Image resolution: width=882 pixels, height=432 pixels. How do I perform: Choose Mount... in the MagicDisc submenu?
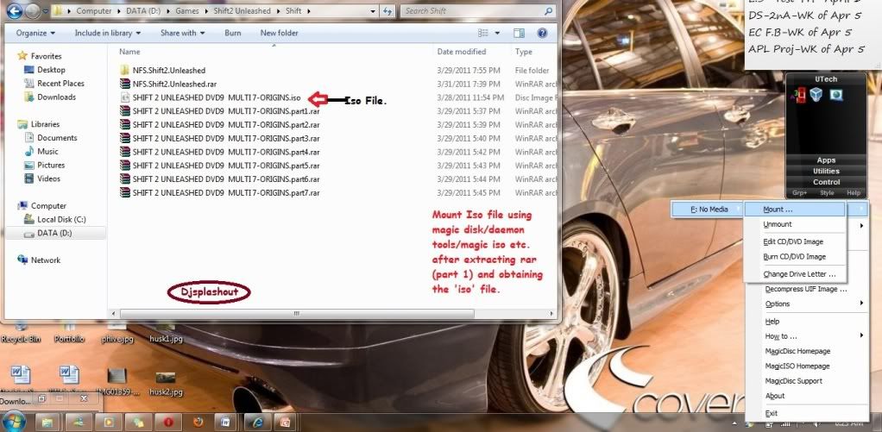click(794, 210)
